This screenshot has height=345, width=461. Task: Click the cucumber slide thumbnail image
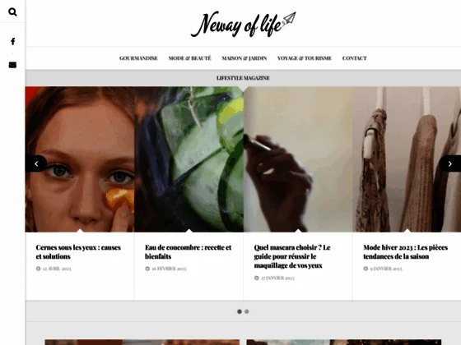pos(189,159)
